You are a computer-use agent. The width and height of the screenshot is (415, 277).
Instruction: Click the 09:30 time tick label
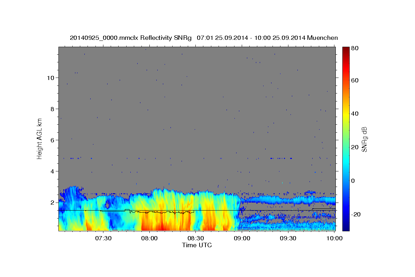click(x=288, y=238)
